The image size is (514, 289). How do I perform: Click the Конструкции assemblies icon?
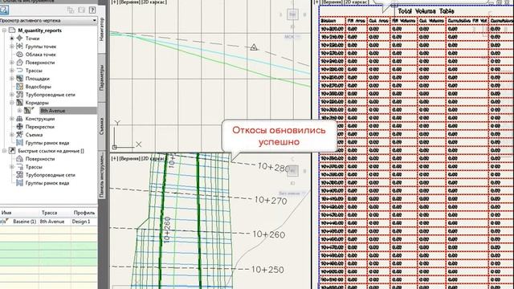(19, 119)
